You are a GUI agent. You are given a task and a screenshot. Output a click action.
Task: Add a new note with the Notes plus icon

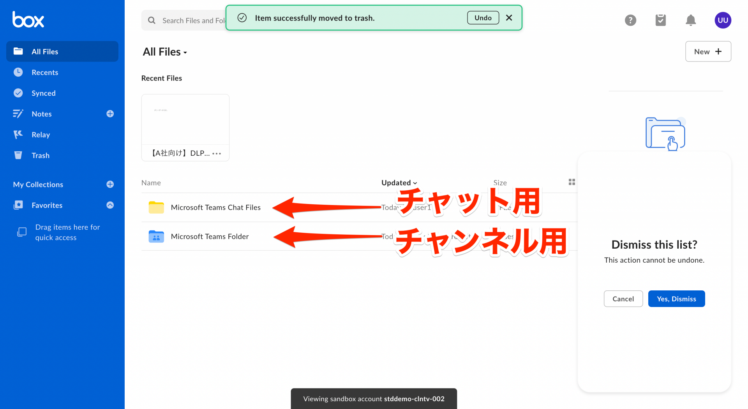tap(110, 114)
